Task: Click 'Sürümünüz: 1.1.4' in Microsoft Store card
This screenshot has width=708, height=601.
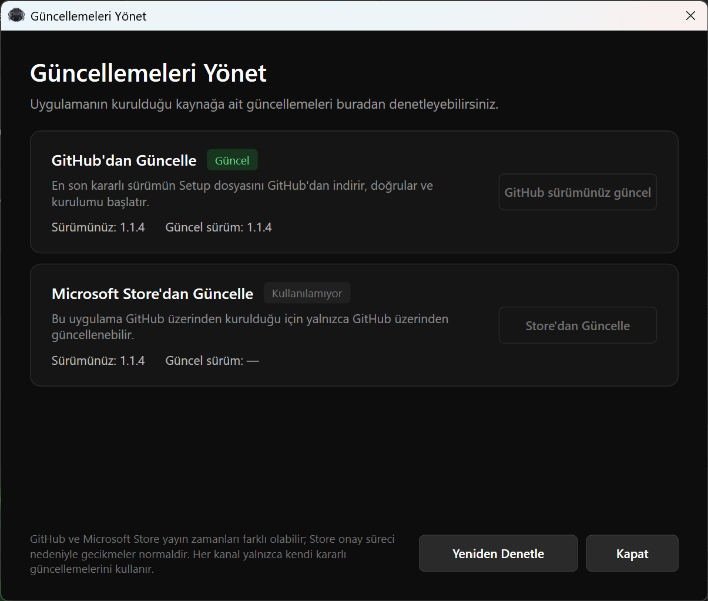Action: coord(98,361)
